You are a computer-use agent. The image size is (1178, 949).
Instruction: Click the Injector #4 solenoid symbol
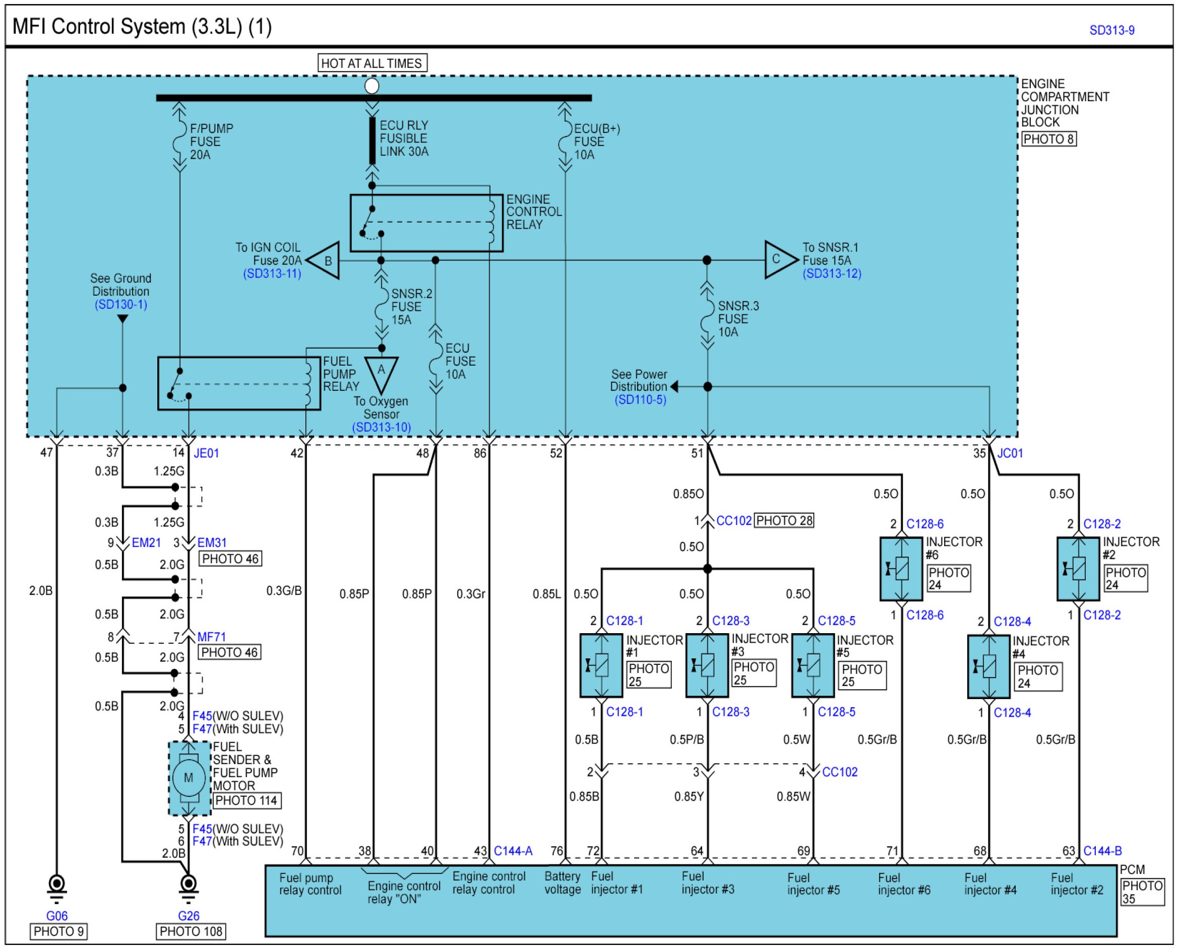(989, 666)
